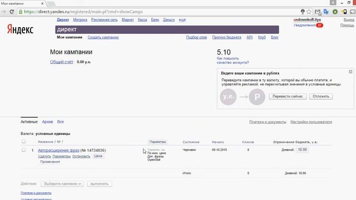
Task: Open a new browser tab
Action: [x=51, y=4]
